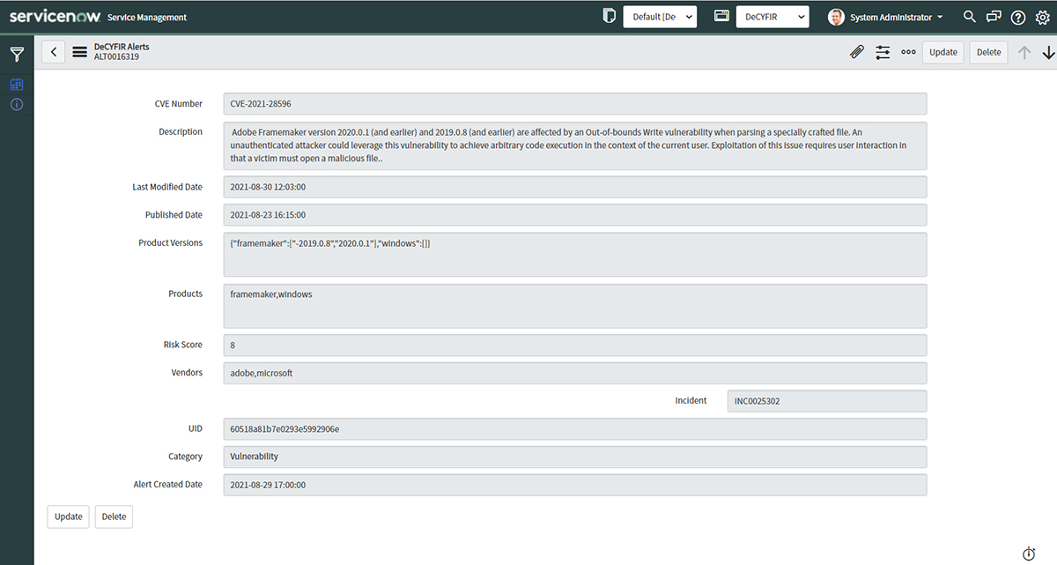This screenshot has height=565, width=1057.
Task: Click the Alert Created Date field
Action: click(x=575, y=485)
